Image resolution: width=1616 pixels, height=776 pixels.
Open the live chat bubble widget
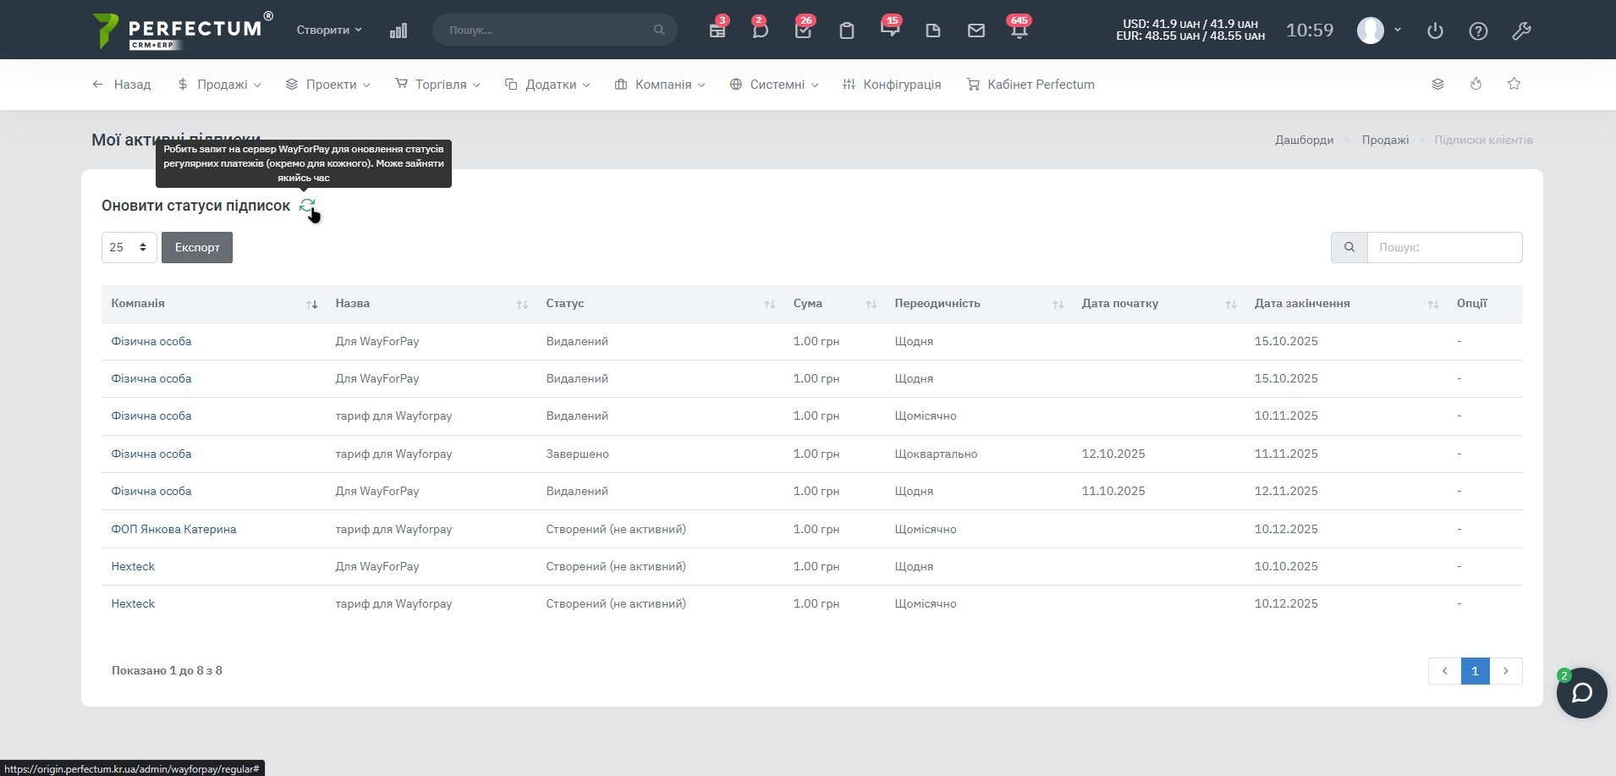(x=1581, y=693)
